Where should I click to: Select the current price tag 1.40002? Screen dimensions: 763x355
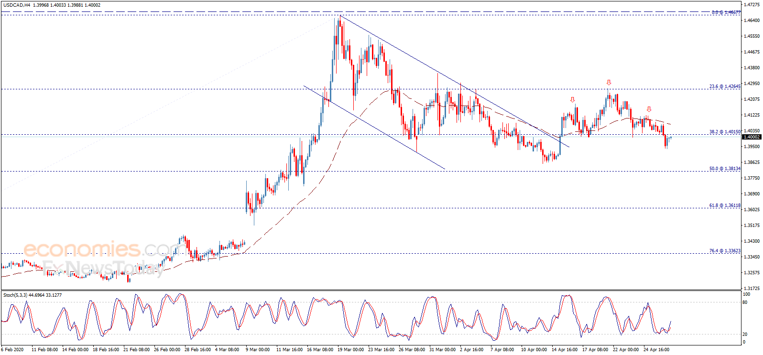pyautogui.click(x=751, y=137)
